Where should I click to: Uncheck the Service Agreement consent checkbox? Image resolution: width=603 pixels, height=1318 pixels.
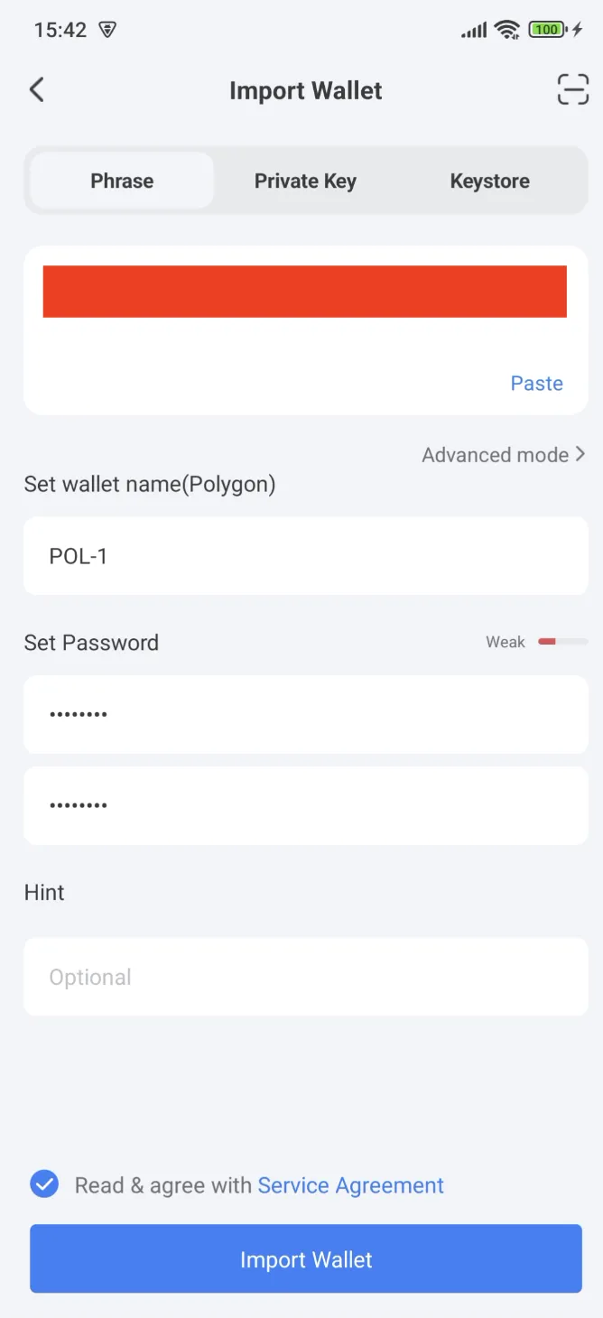[43, 1183]
